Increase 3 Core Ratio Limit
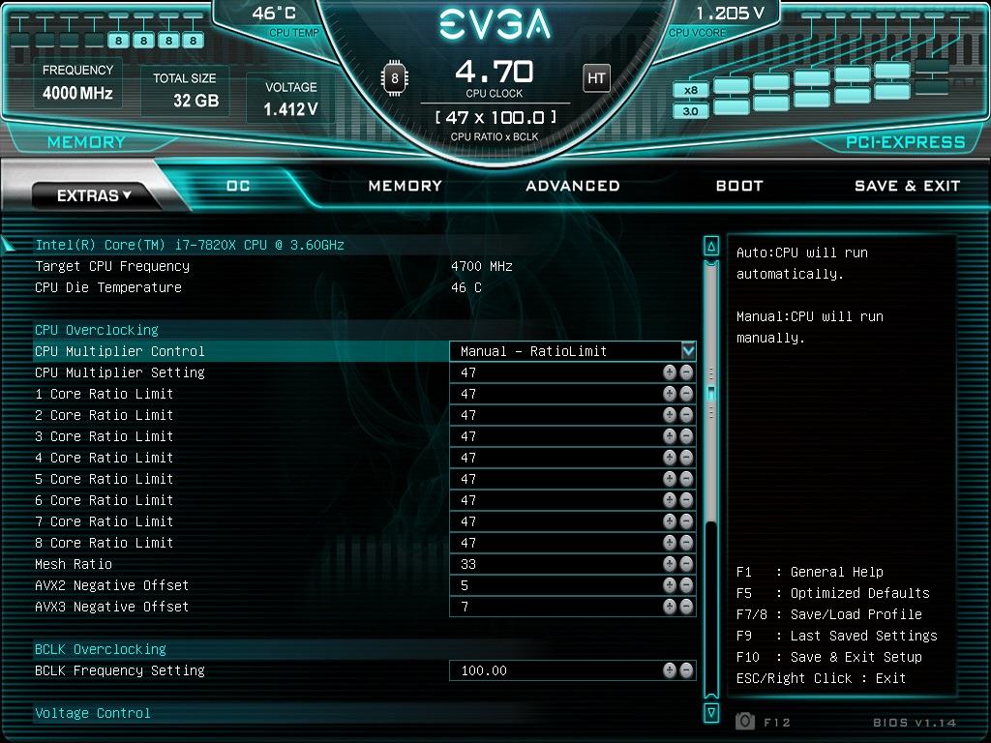Screen dimensions: 991x743 670,436
